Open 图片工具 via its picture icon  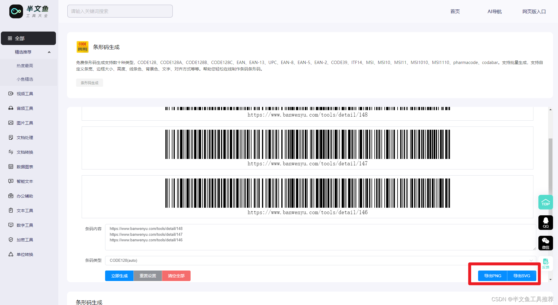(x=11, y=123)
